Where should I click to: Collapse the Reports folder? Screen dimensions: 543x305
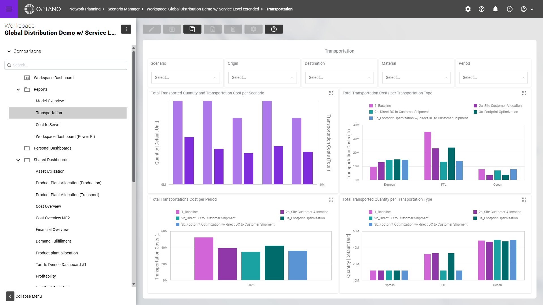[18, 90]
